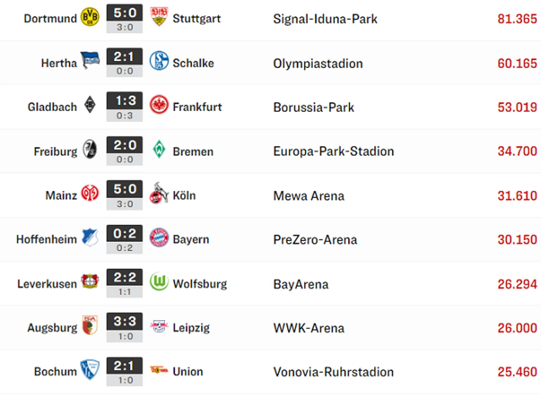Click the Union team name
The height and width of the screenshot is (397, 549).
click(188, 372)
